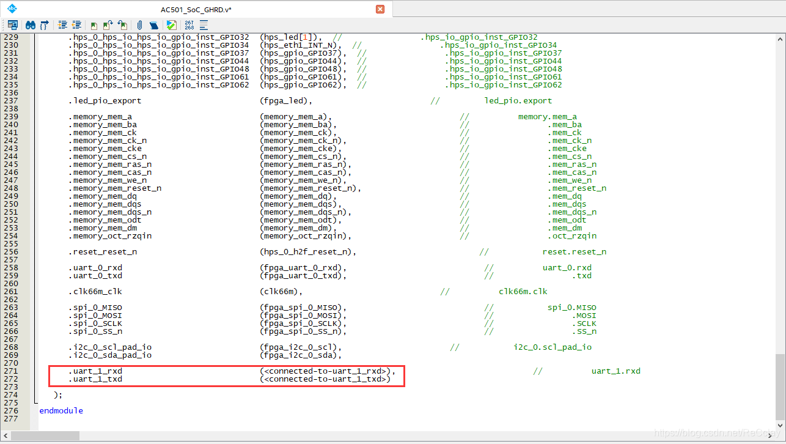Close the AC501_SoC_GHRD.v tab
This screenshot has width=786, height=444.
[380, 9]
